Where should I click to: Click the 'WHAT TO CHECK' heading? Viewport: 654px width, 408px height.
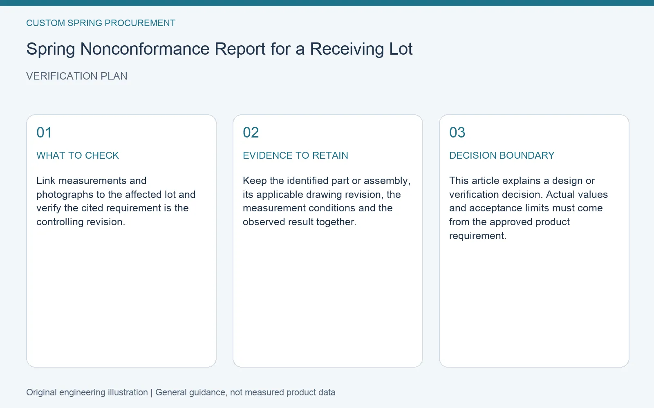point(78,155)
